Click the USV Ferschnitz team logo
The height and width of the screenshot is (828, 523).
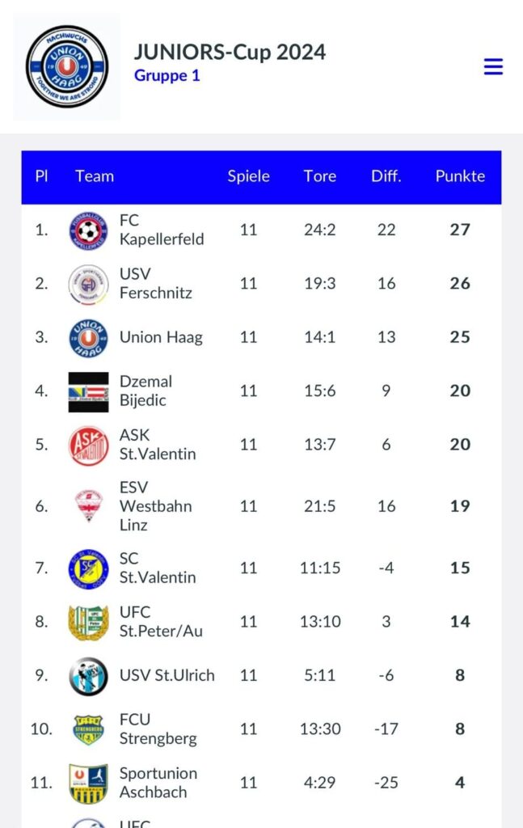pyautogui.click(x=89, y=284)
